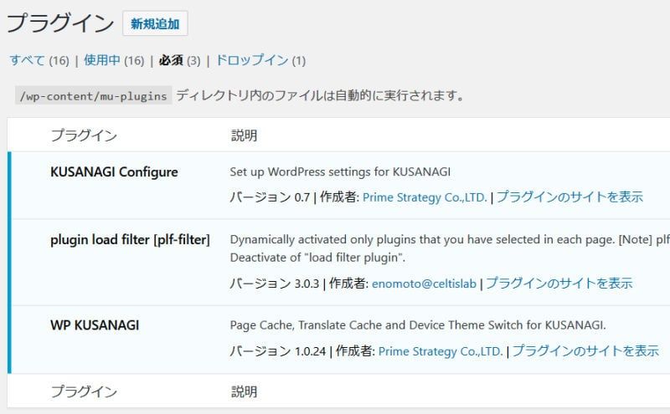Click the WP KUSANAGI plugin name
670x414 pixels.
coord(95,325)
